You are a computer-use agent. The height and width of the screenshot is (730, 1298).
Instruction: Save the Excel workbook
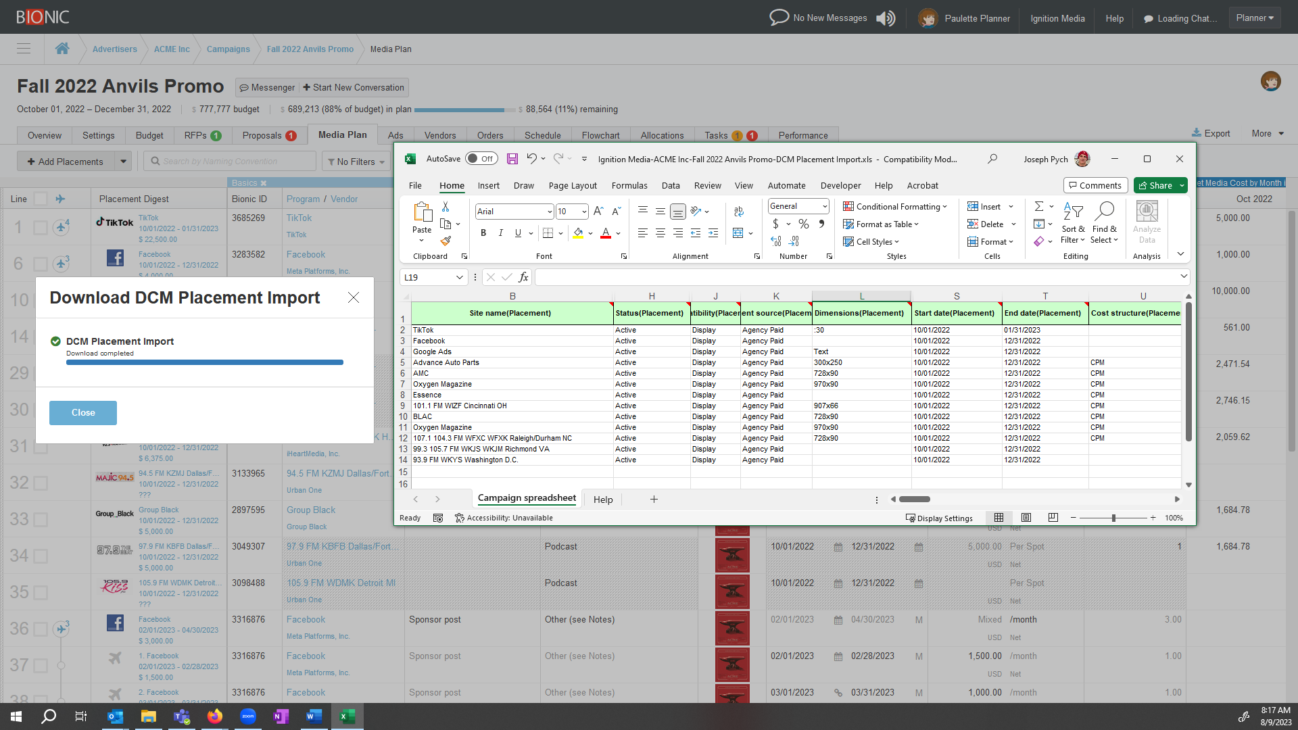512,159
